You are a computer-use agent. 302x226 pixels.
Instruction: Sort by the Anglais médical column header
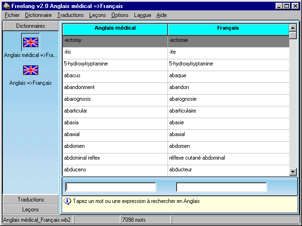click(x=115, y=29)
